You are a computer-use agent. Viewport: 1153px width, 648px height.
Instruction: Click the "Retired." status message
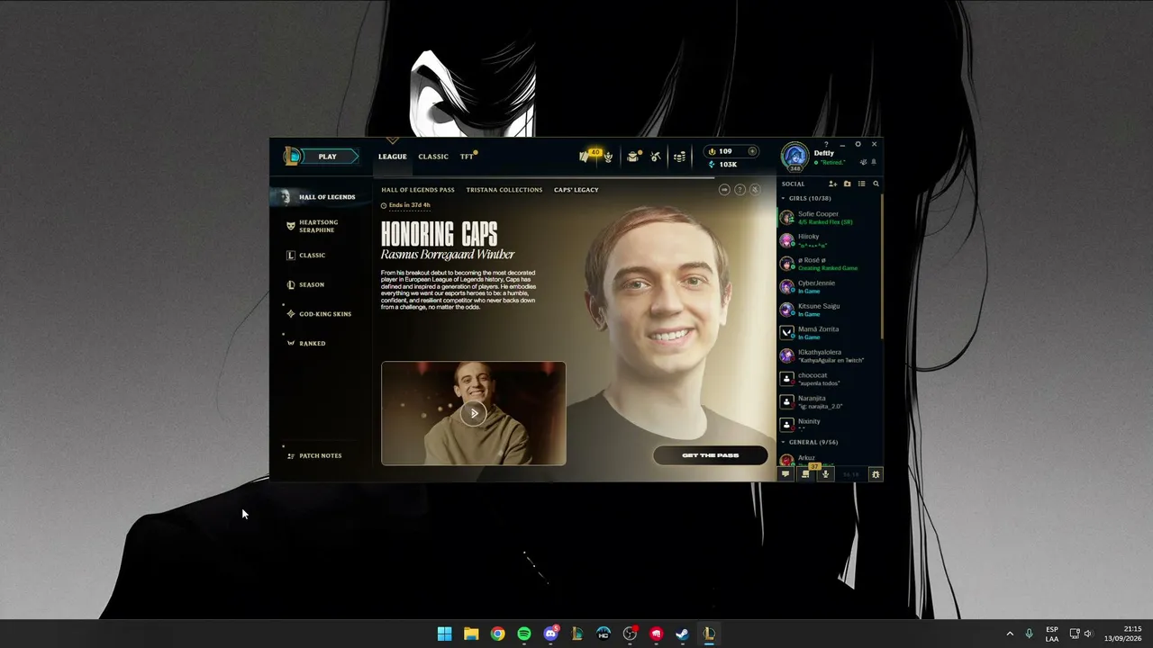pos(831,163)
